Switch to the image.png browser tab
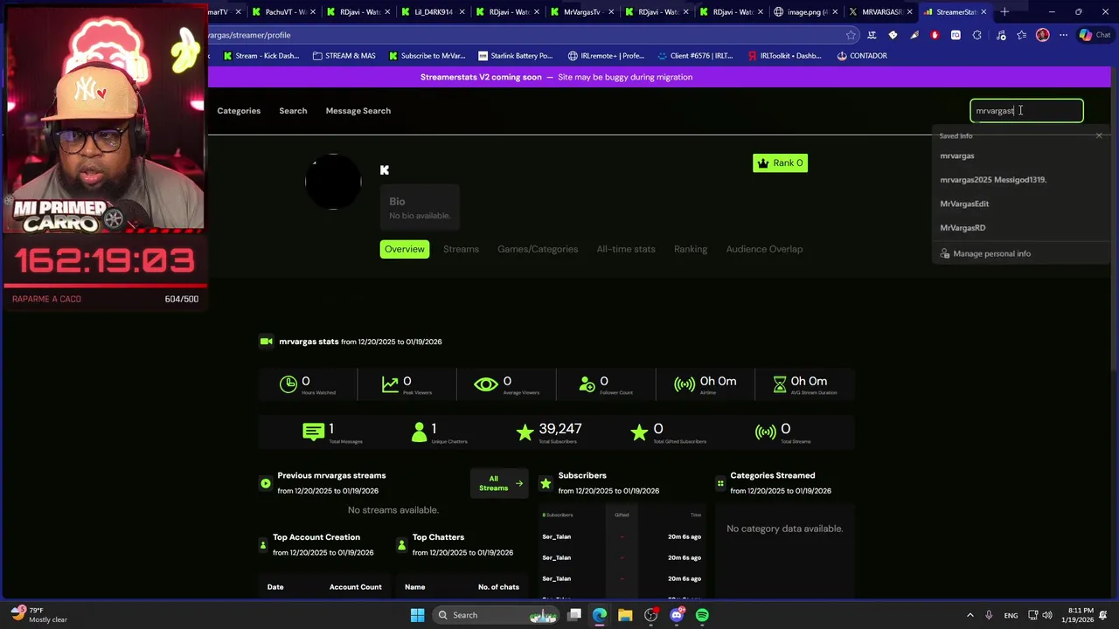Screen dimensions: 1119x629 point(807,12)
